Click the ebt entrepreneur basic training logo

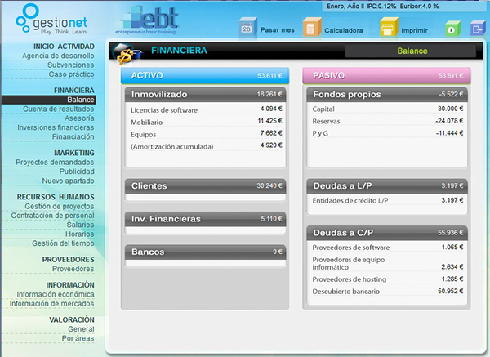(147, 20)
